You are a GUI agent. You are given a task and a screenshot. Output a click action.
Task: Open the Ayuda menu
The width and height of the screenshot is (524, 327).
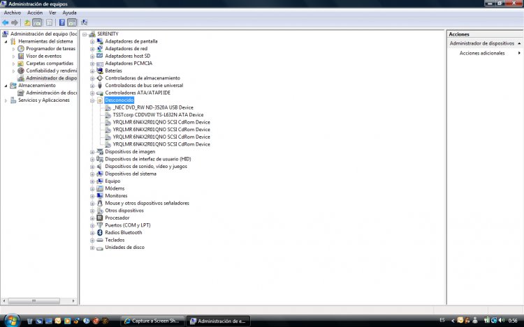click(69, 13)
